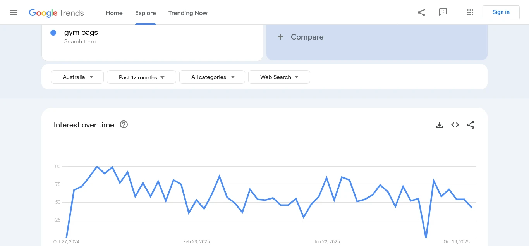The height and width of the screenshot is (246, 529).
Task: Download the Interest over time CSV
Action: point(440,125)
